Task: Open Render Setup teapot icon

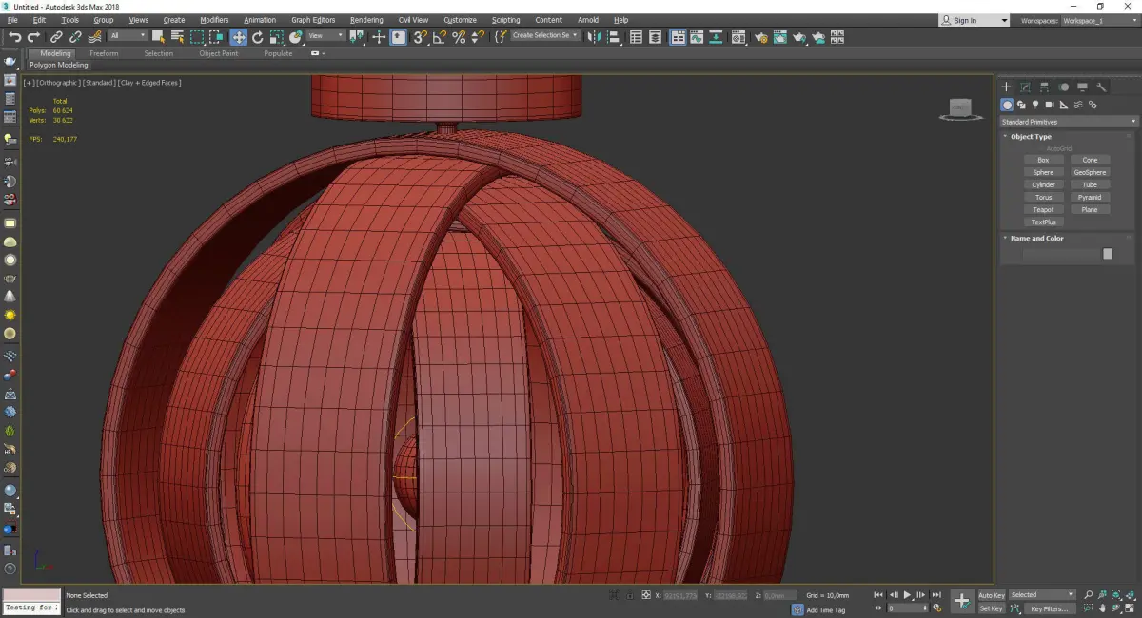Action: tap(760, 37)
